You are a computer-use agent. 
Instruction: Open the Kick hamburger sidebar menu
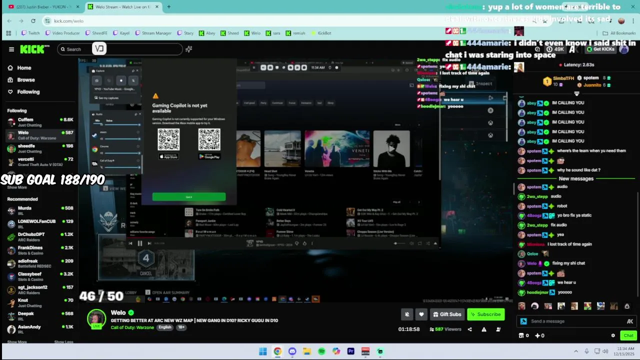(11, 49)
